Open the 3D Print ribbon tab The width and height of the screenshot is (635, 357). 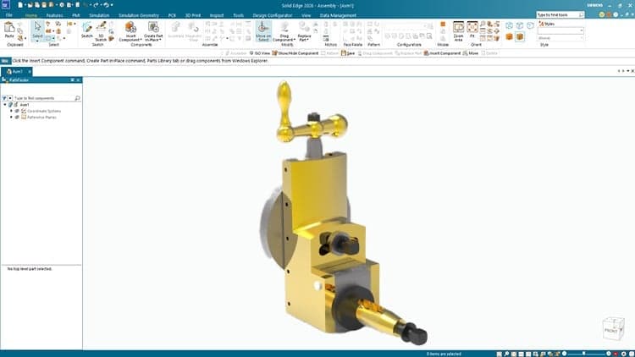tap(193, 15)
